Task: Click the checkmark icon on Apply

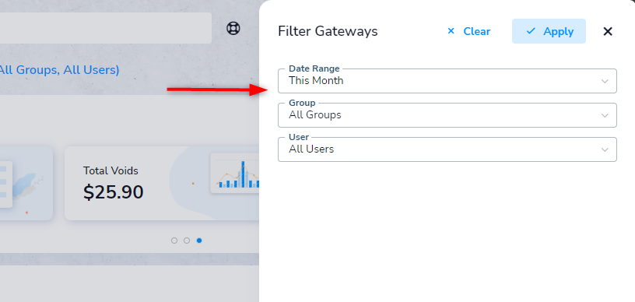Action: pyautogui.click(x=531, y=31)
